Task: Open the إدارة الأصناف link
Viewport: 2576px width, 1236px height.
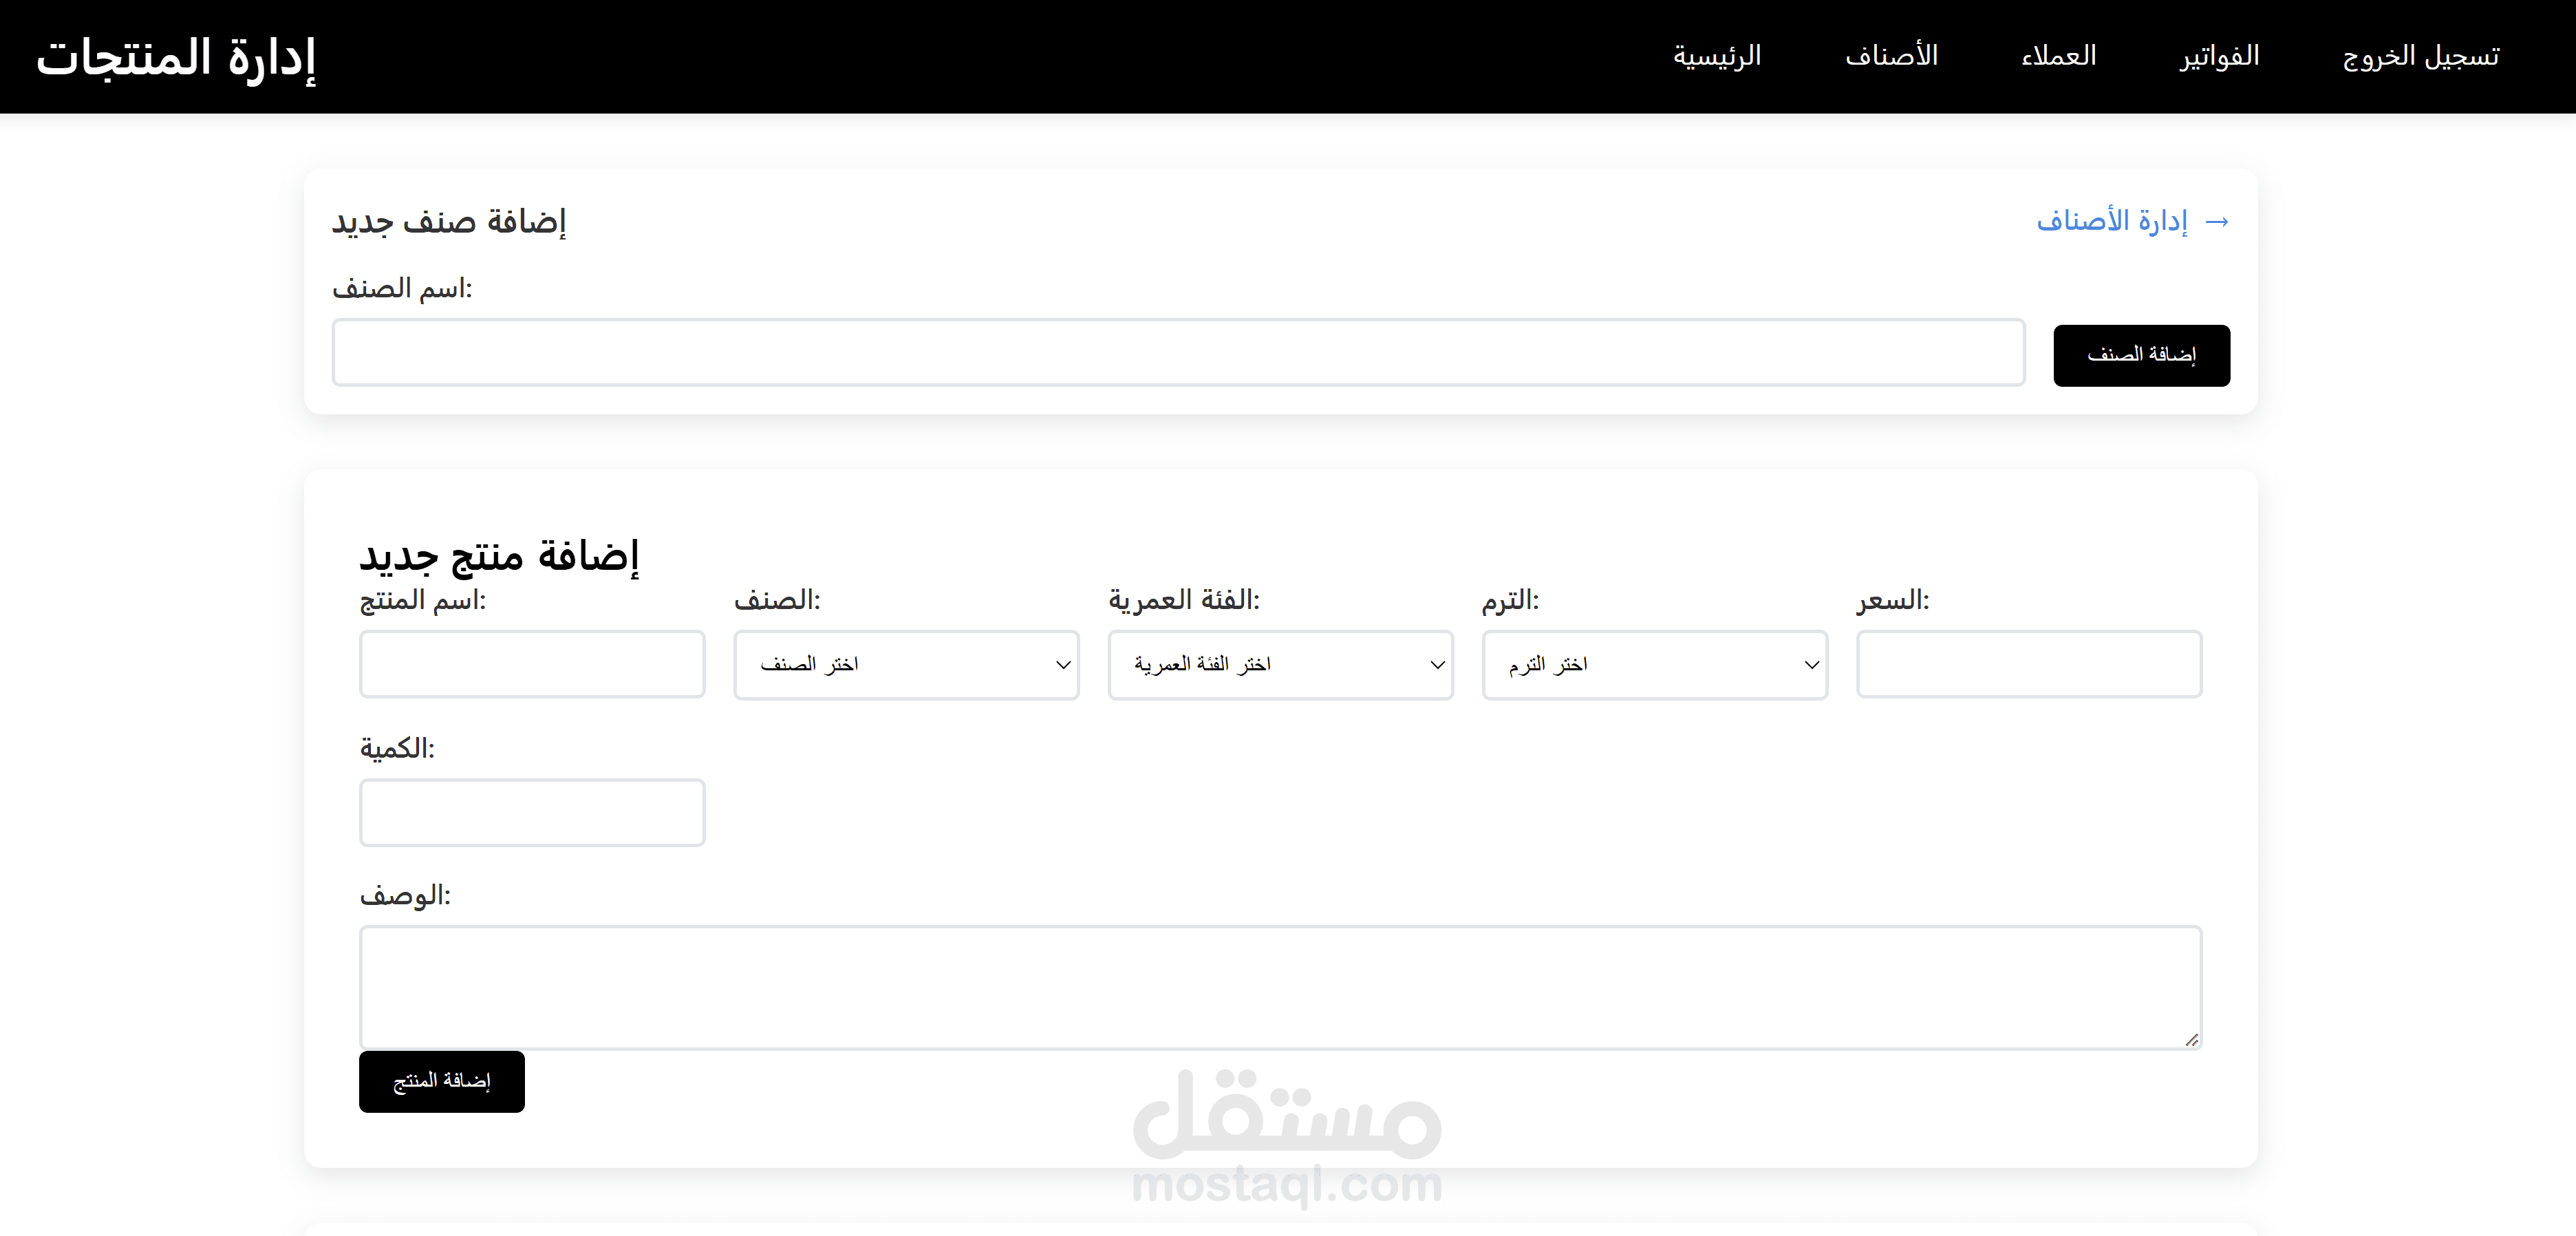Action: point(2112,221)
